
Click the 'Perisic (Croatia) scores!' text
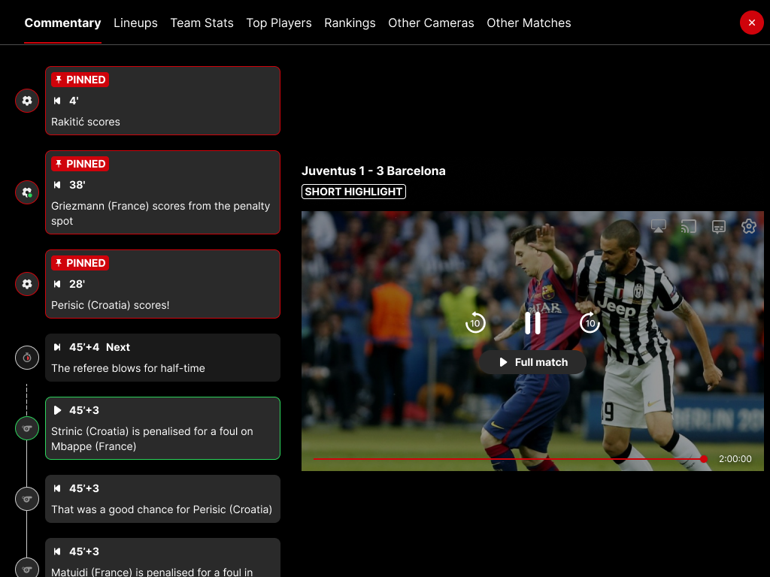pyautogui.click(x=111, y=305)
